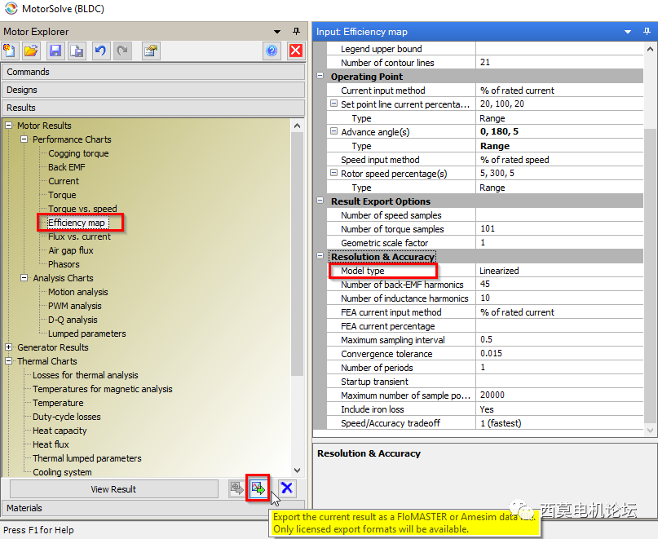Viewport: 658px width, 539px height.
Task: Edit Speed/Accuracy tradeoff value 1 (fastest)
Action: (x=559, y=422)
